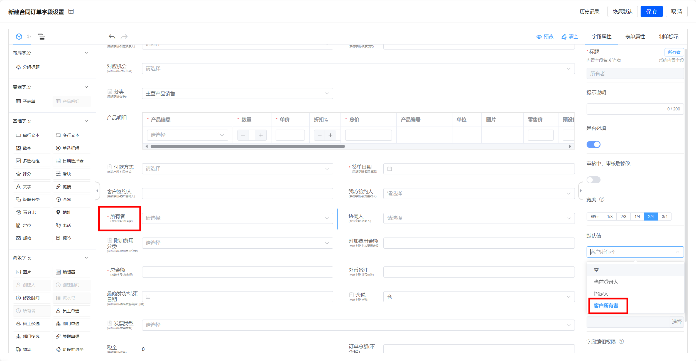Collapse the Layout Fields section
This screenshot has width=696, height=361.
coord(86,53)
